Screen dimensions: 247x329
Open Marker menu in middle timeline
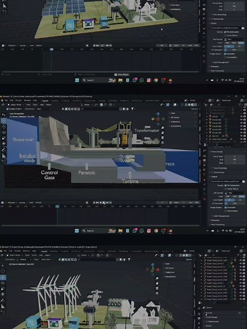[x=39, y=202]
